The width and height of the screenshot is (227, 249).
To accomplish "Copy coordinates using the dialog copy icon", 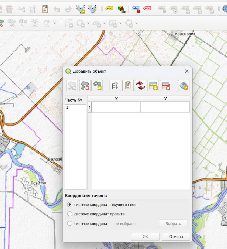I will (x=115, y=85).
